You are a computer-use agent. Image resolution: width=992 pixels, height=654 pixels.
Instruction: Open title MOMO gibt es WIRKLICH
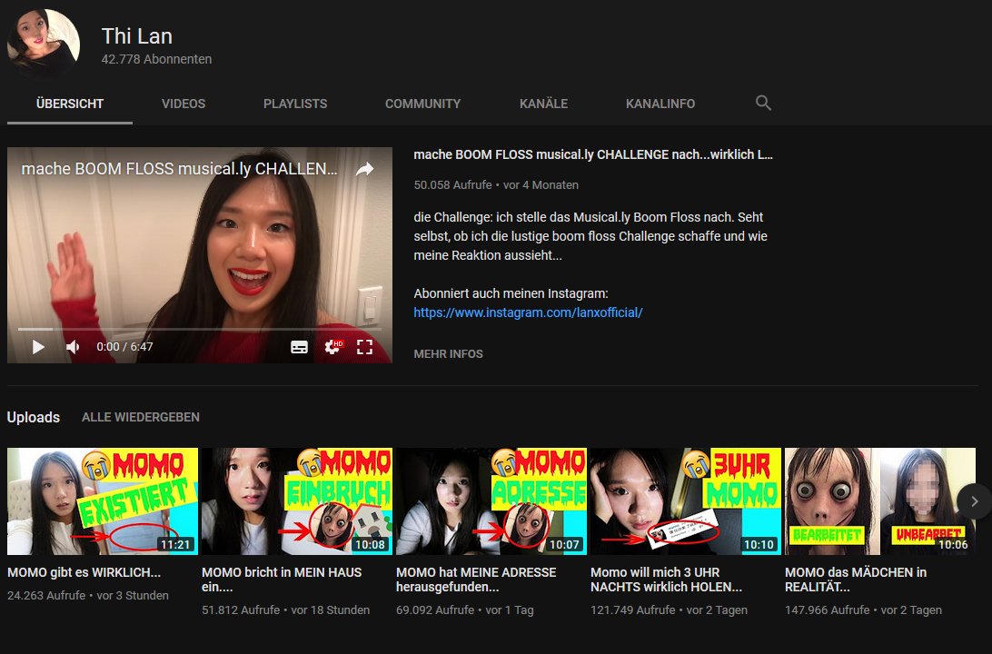[x=84, y=572]
